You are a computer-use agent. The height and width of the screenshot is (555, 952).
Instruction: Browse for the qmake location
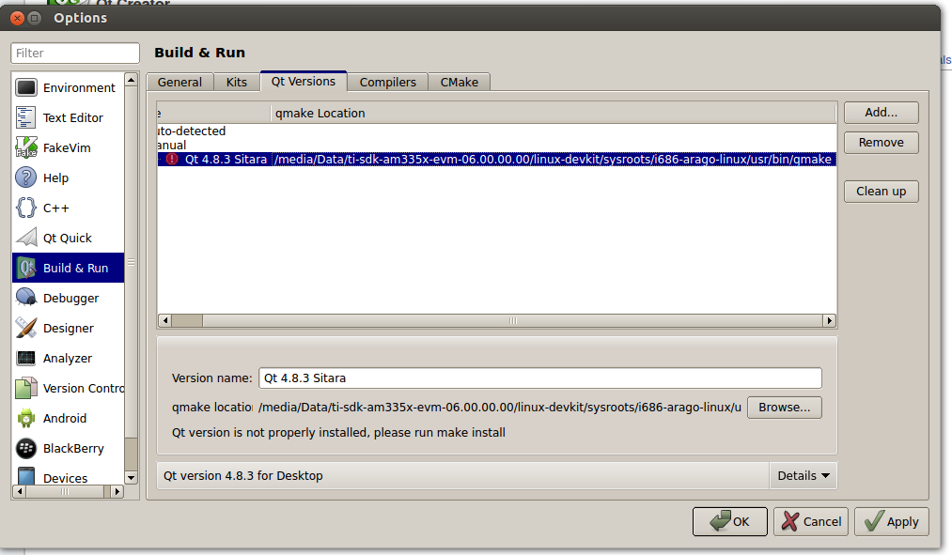(785, 408)
